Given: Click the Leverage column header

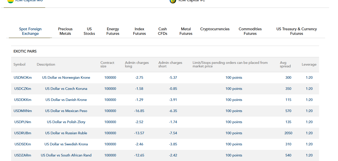Looking at the screenshot, I should (309, 64).
